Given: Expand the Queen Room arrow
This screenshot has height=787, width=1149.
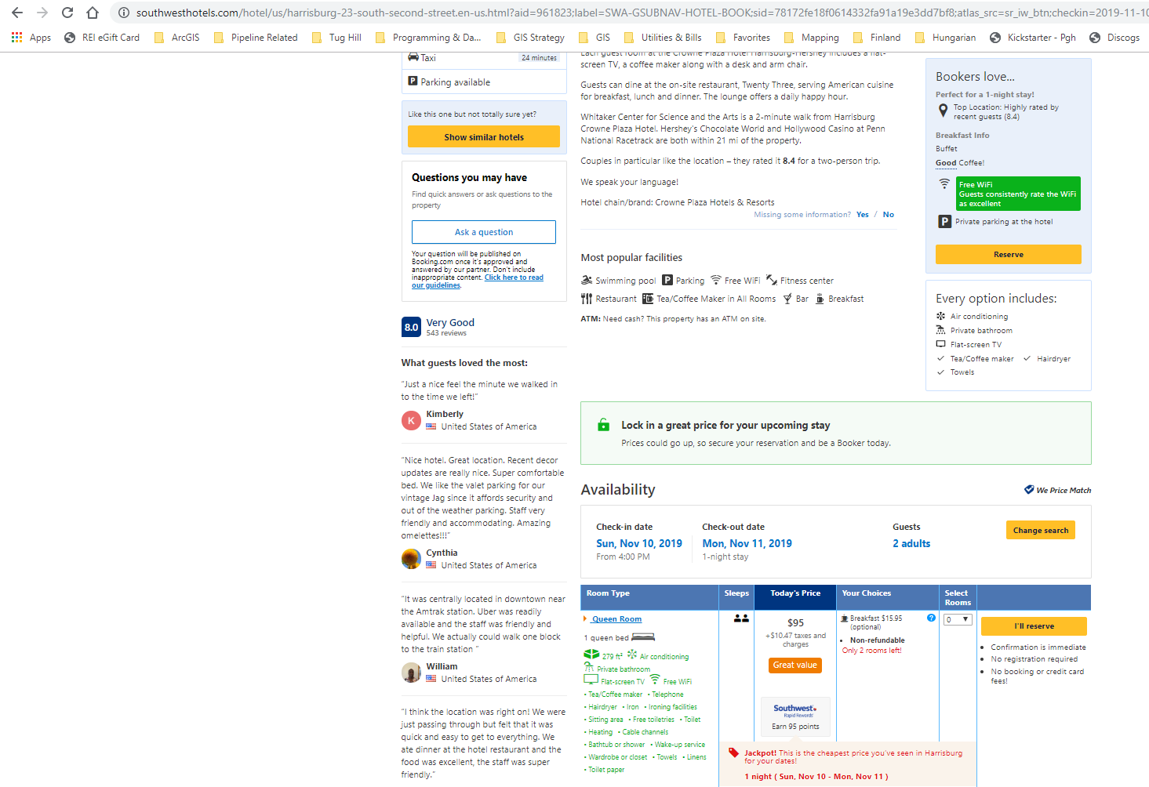Looking at the screenshot, I should coord(585,619).
